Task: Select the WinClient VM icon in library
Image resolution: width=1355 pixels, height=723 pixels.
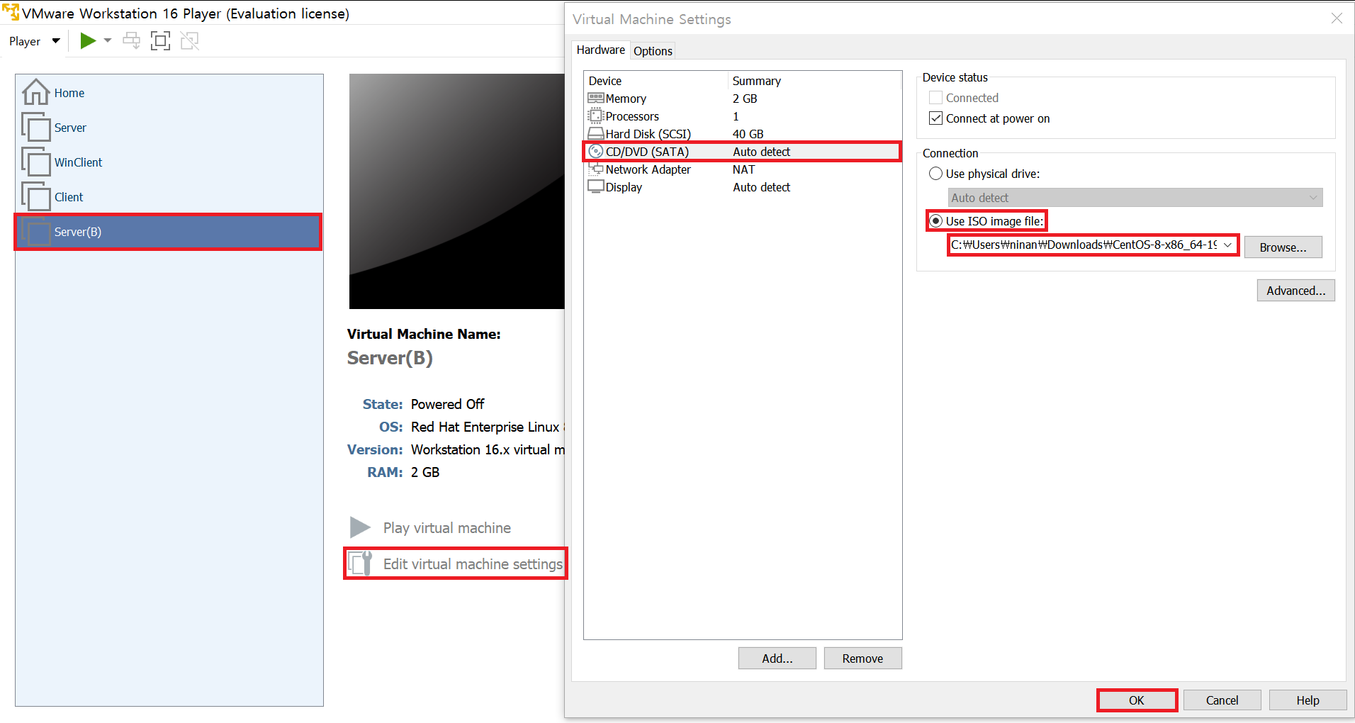Action: coord(35,162)
